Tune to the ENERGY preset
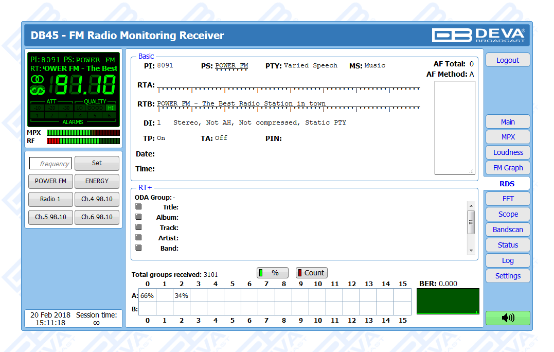The width and height of the screenshot is (554, 352). pyautogui.click(x=97, y=181)
